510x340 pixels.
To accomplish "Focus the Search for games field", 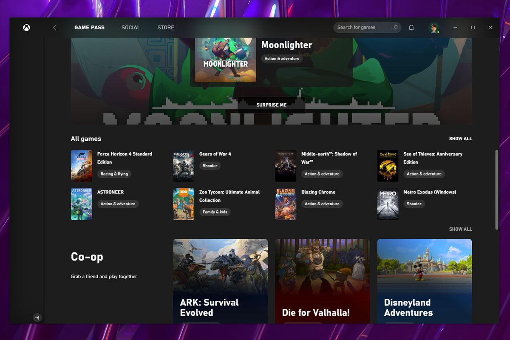I will [x=368, y=28].
